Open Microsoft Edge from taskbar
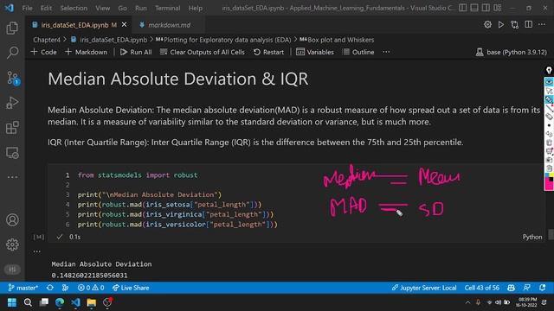The width and height of the screenshot is (554, 311). [x=60, y=302]
